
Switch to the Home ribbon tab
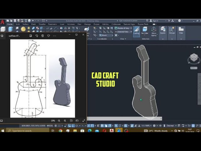(x=10, y=24)
